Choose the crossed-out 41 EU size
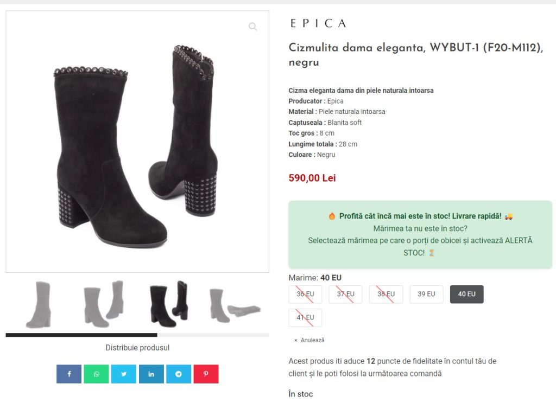556x403 pixels. click(305, 318)
